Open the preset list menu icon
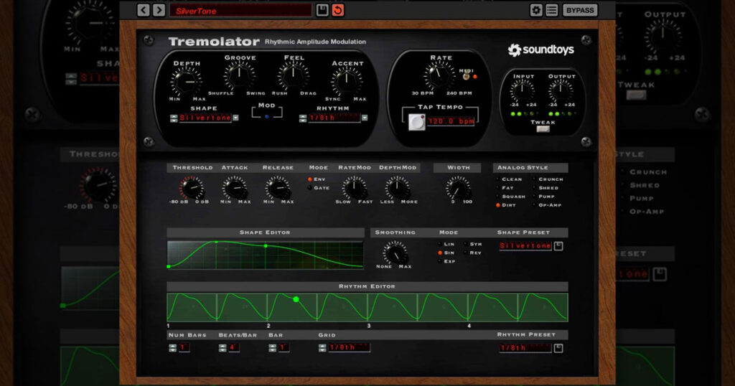 click(x=552, y=10)
